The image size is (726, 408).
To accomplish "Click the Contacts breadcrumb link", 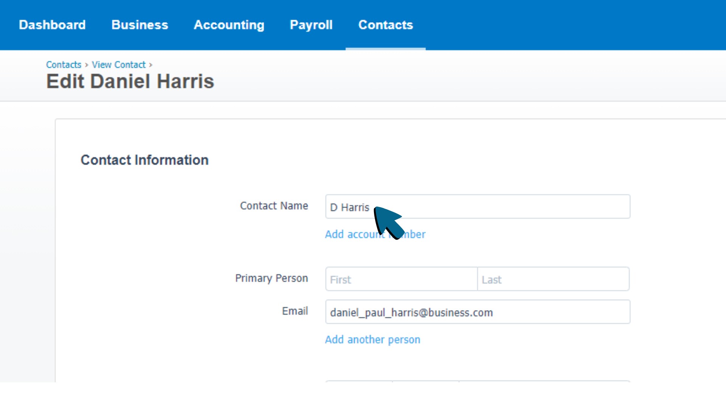I will [63, 65].
